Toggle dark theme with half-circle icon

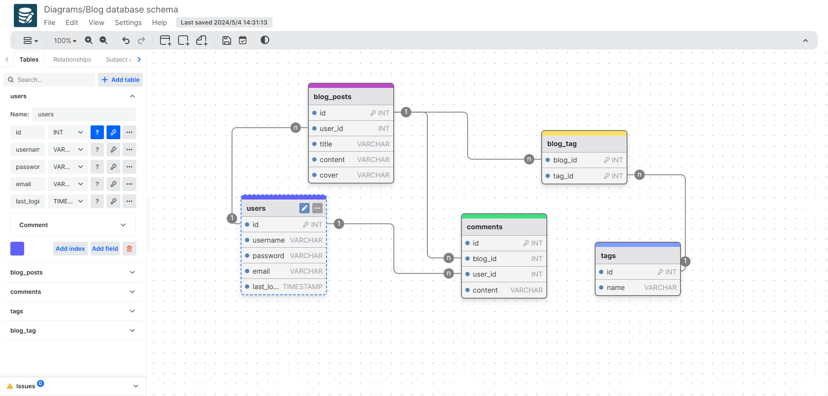[x=265, y=40]
